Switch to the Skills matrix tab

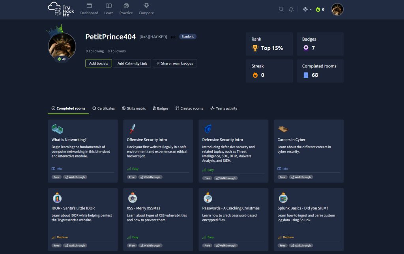[x=134, y=108]
